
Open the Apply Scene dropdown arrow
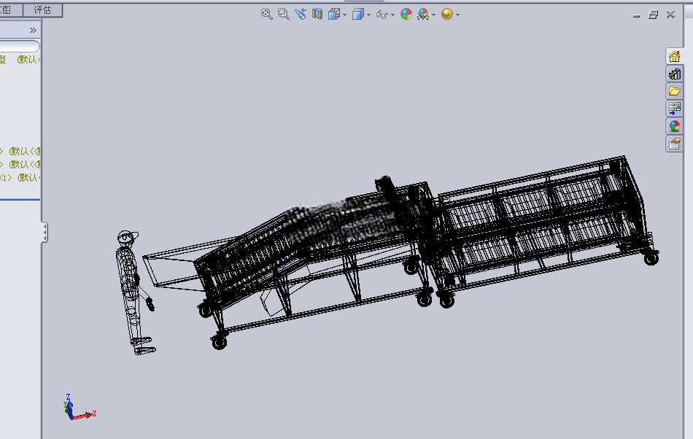click(x=434, y=15)
